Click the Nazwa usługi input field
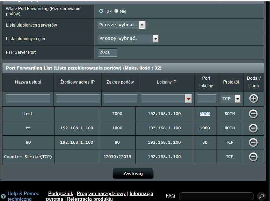The width and height of the screenshot is (270, 201). 28,99
